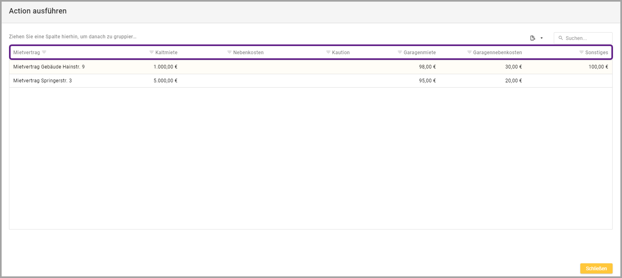This screenshot has width=622, height=278.
Task: Click the 5.000,00 € Kaltmiete cell
Action: pyautogui.click(x=166, y=81)
